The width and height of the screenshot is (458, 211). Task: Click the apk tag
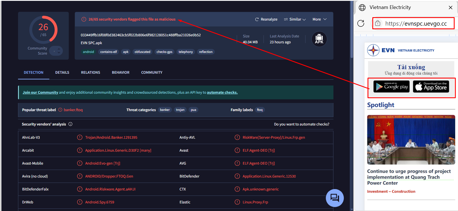[126, 52]
